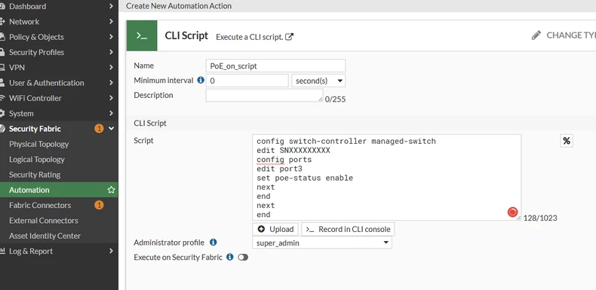Open External Connectors page
Image resolution: width=596 pixels, height=290 pixels.
pyautogui.click(x=43, y=221)
